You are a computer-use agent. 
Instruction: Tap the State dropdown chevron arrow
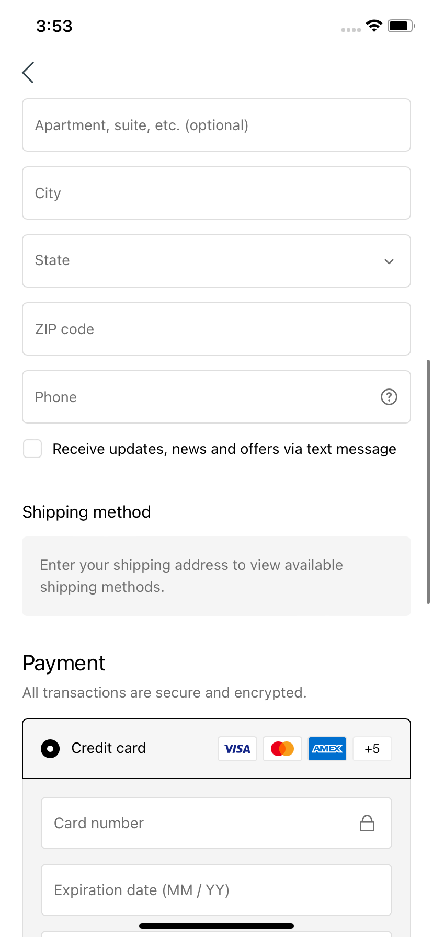click(x=389, y=261)
